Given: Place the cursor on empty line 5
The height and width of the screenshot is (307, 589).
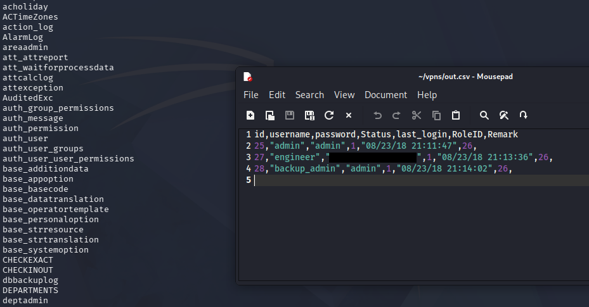Looking at the screenshot, I should click(x=380, y=180).
